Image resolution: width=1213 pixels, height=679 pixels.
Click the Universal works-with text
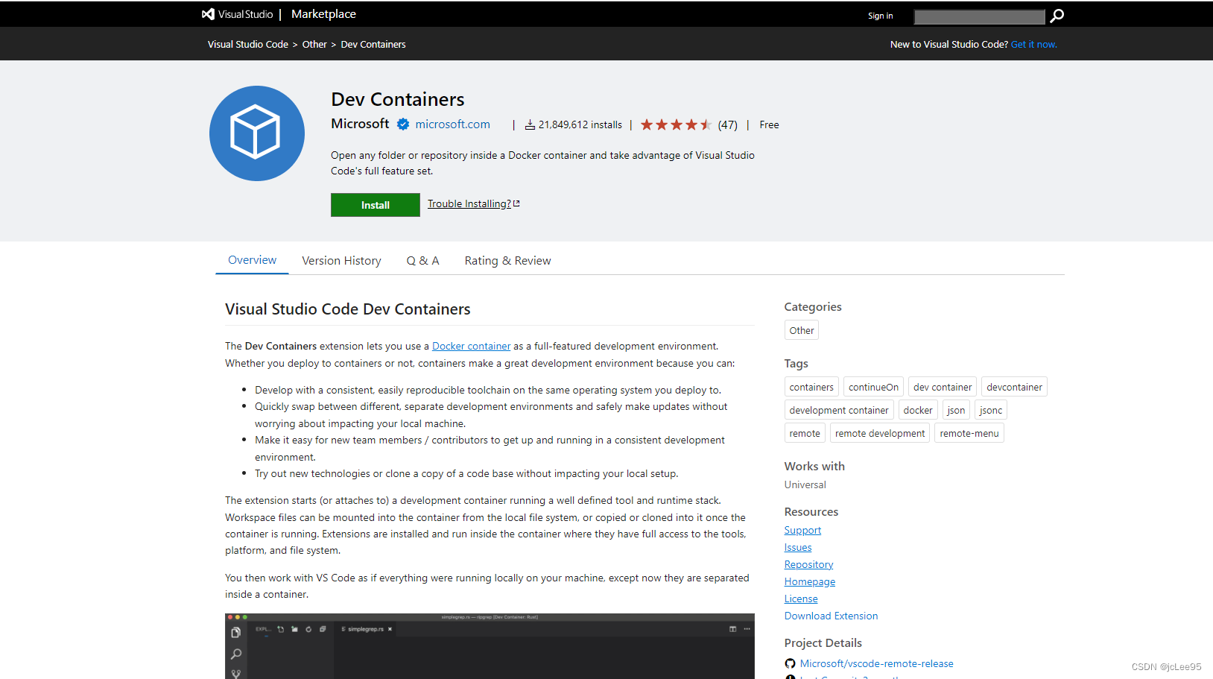(x=805, y=484)
